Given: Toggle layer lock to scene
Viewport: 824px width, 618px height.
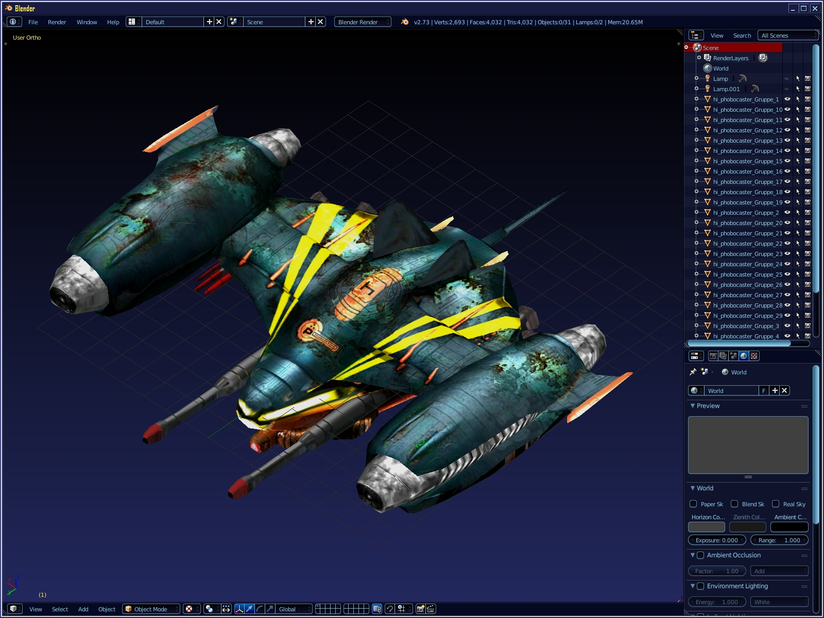Looking at the screenshot, I should point(376,609).
